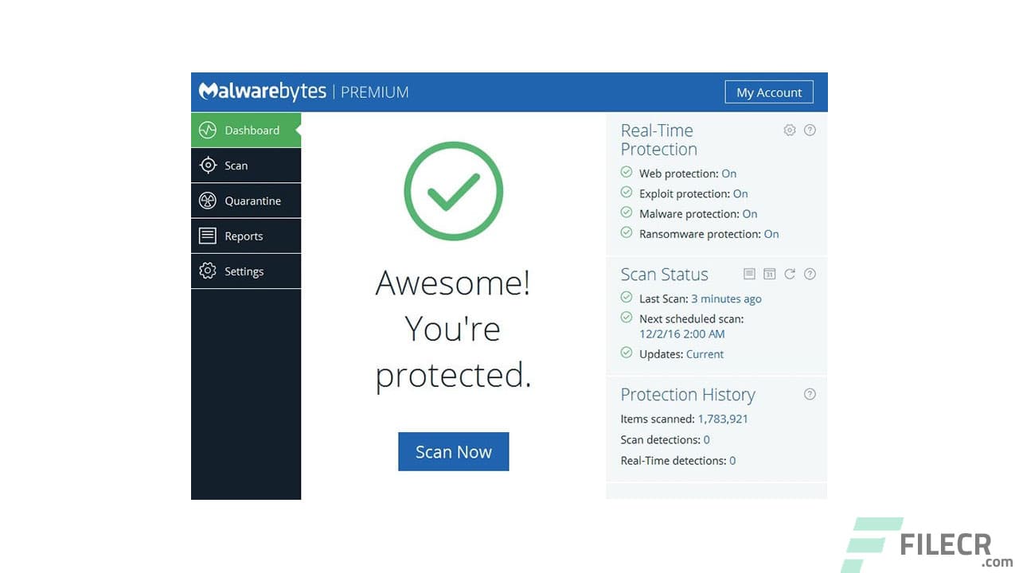
Task: Open the Dashboard panel in the sidebar
Action: pos(246,130)
